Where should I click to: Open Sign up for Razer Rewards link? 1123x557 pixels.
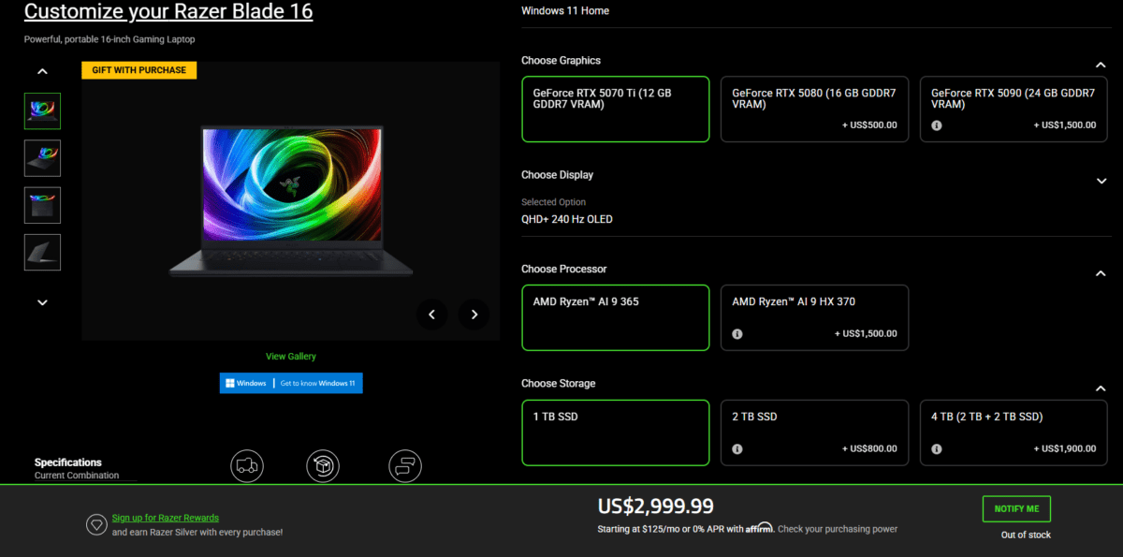click(x=166, y=518)
